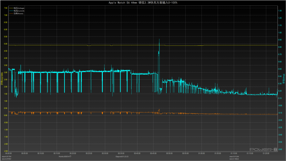Click the -2.00 tick on the voltage axis
Screen dimensions: 286x161
[6, 144]
